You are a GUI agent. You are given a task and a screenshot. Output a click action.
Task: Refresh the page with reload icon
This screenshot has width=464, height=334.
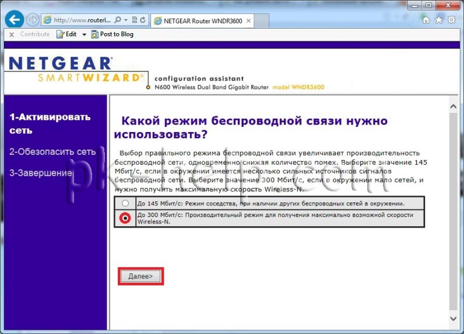pyautogui.click(x=143, y=20)
